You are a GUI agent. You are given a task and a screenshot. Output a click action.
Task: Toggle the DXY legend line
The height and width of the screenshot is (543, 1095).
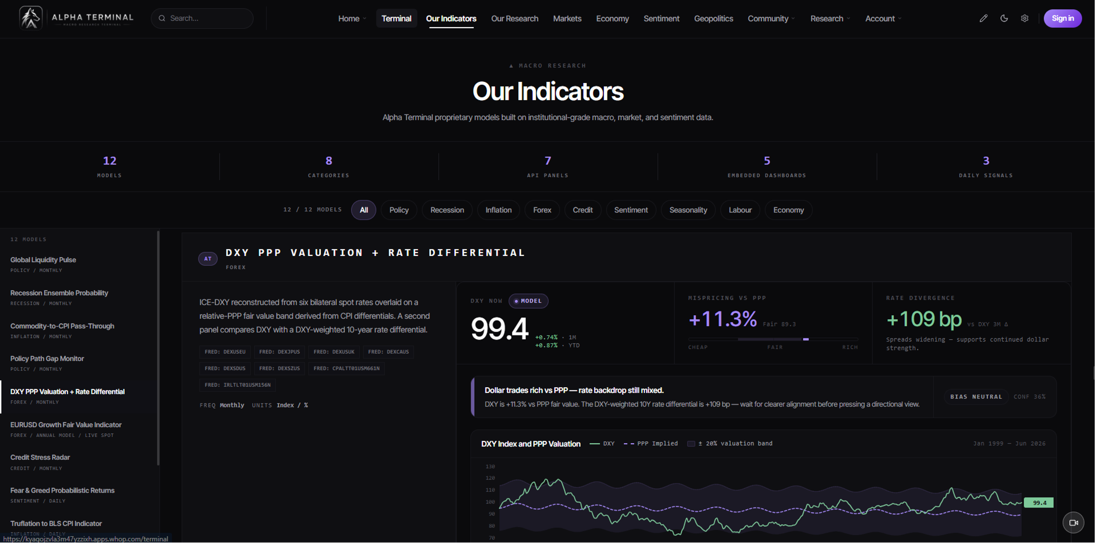pyautogui.click(x=602, y=444)
